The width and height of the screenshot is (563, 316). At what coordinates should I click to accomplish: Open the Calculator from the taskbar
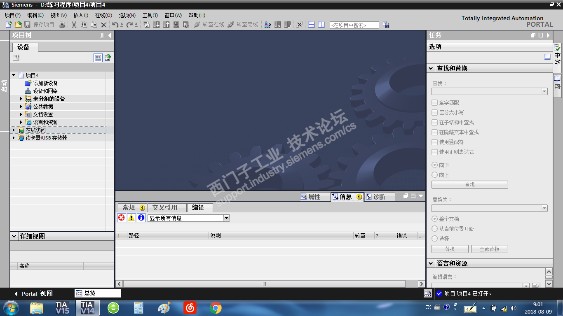[x=138, y=308]
